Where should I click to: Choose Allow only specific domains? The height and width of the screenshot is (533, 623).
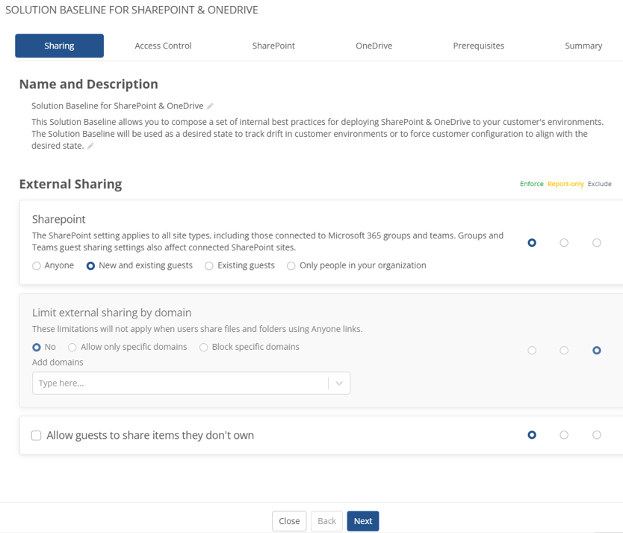pos(72,347)
